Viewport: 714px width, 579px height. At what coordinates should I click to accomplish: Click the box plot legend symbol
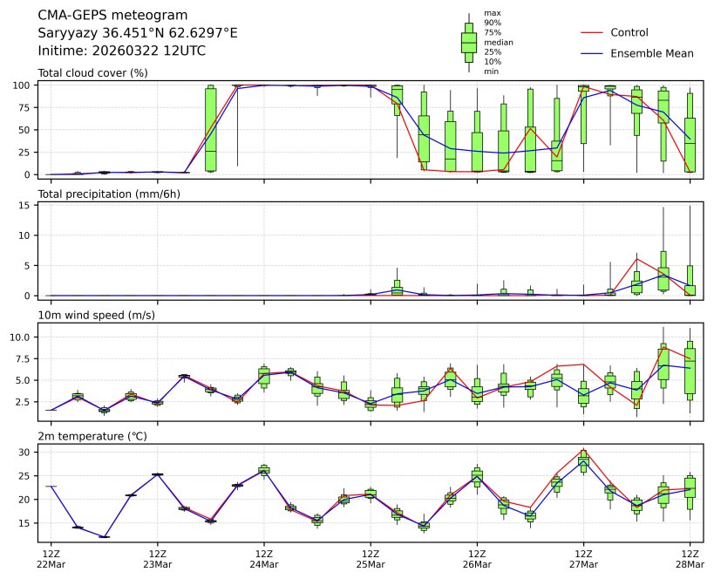[468, 42]
